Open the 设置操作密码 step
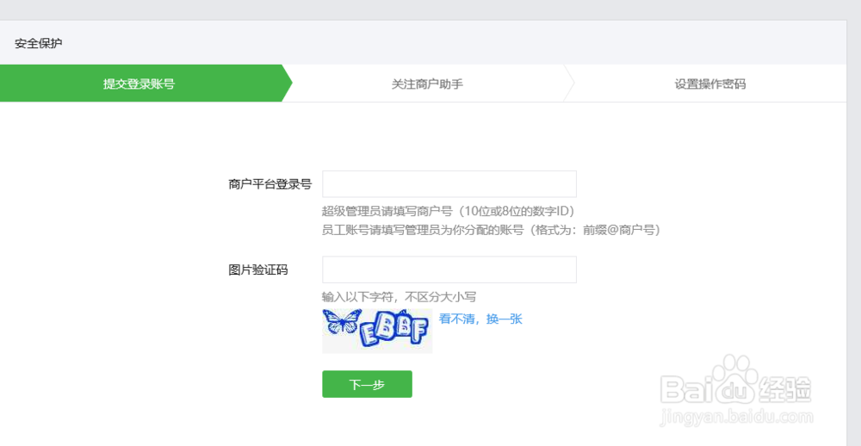Screen dimensions: 861x446 (710, 84)
